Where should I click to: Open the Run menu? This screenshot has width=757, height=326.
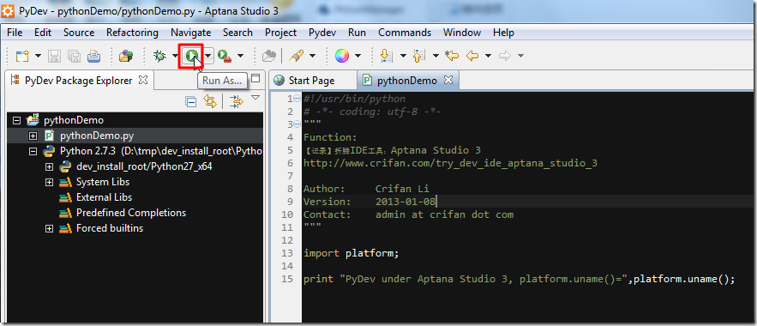tap(357, 33)
